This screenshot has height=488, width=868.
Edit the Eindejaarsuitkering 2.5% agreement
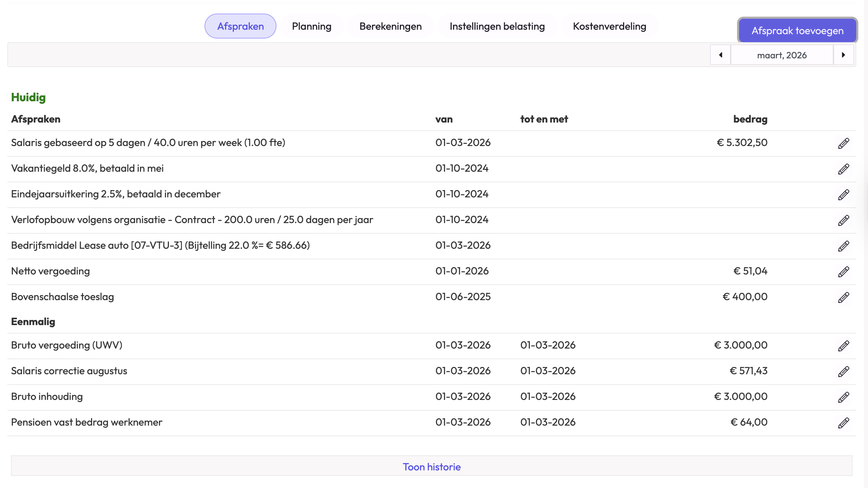[843, 194]
